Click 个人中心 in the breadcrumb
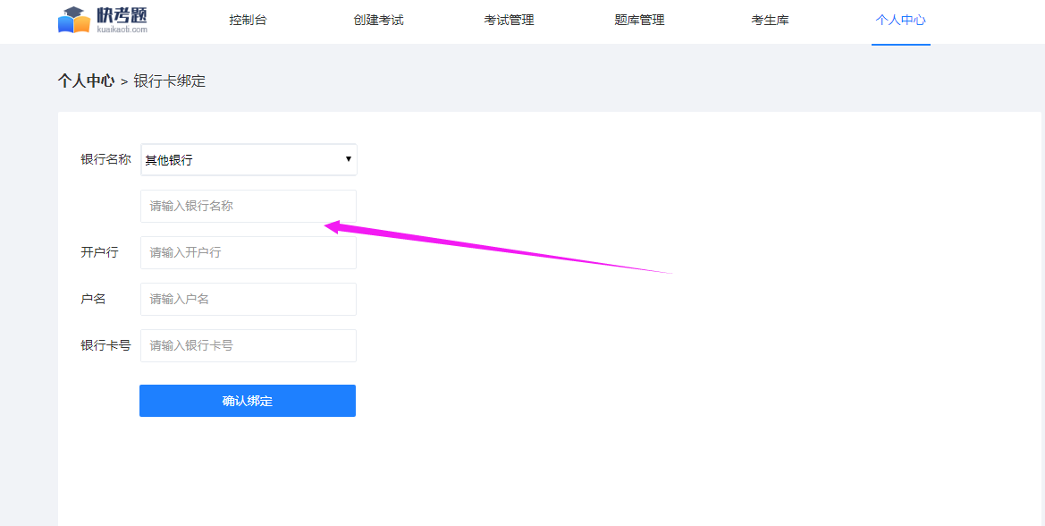 [x=86, y=81]
